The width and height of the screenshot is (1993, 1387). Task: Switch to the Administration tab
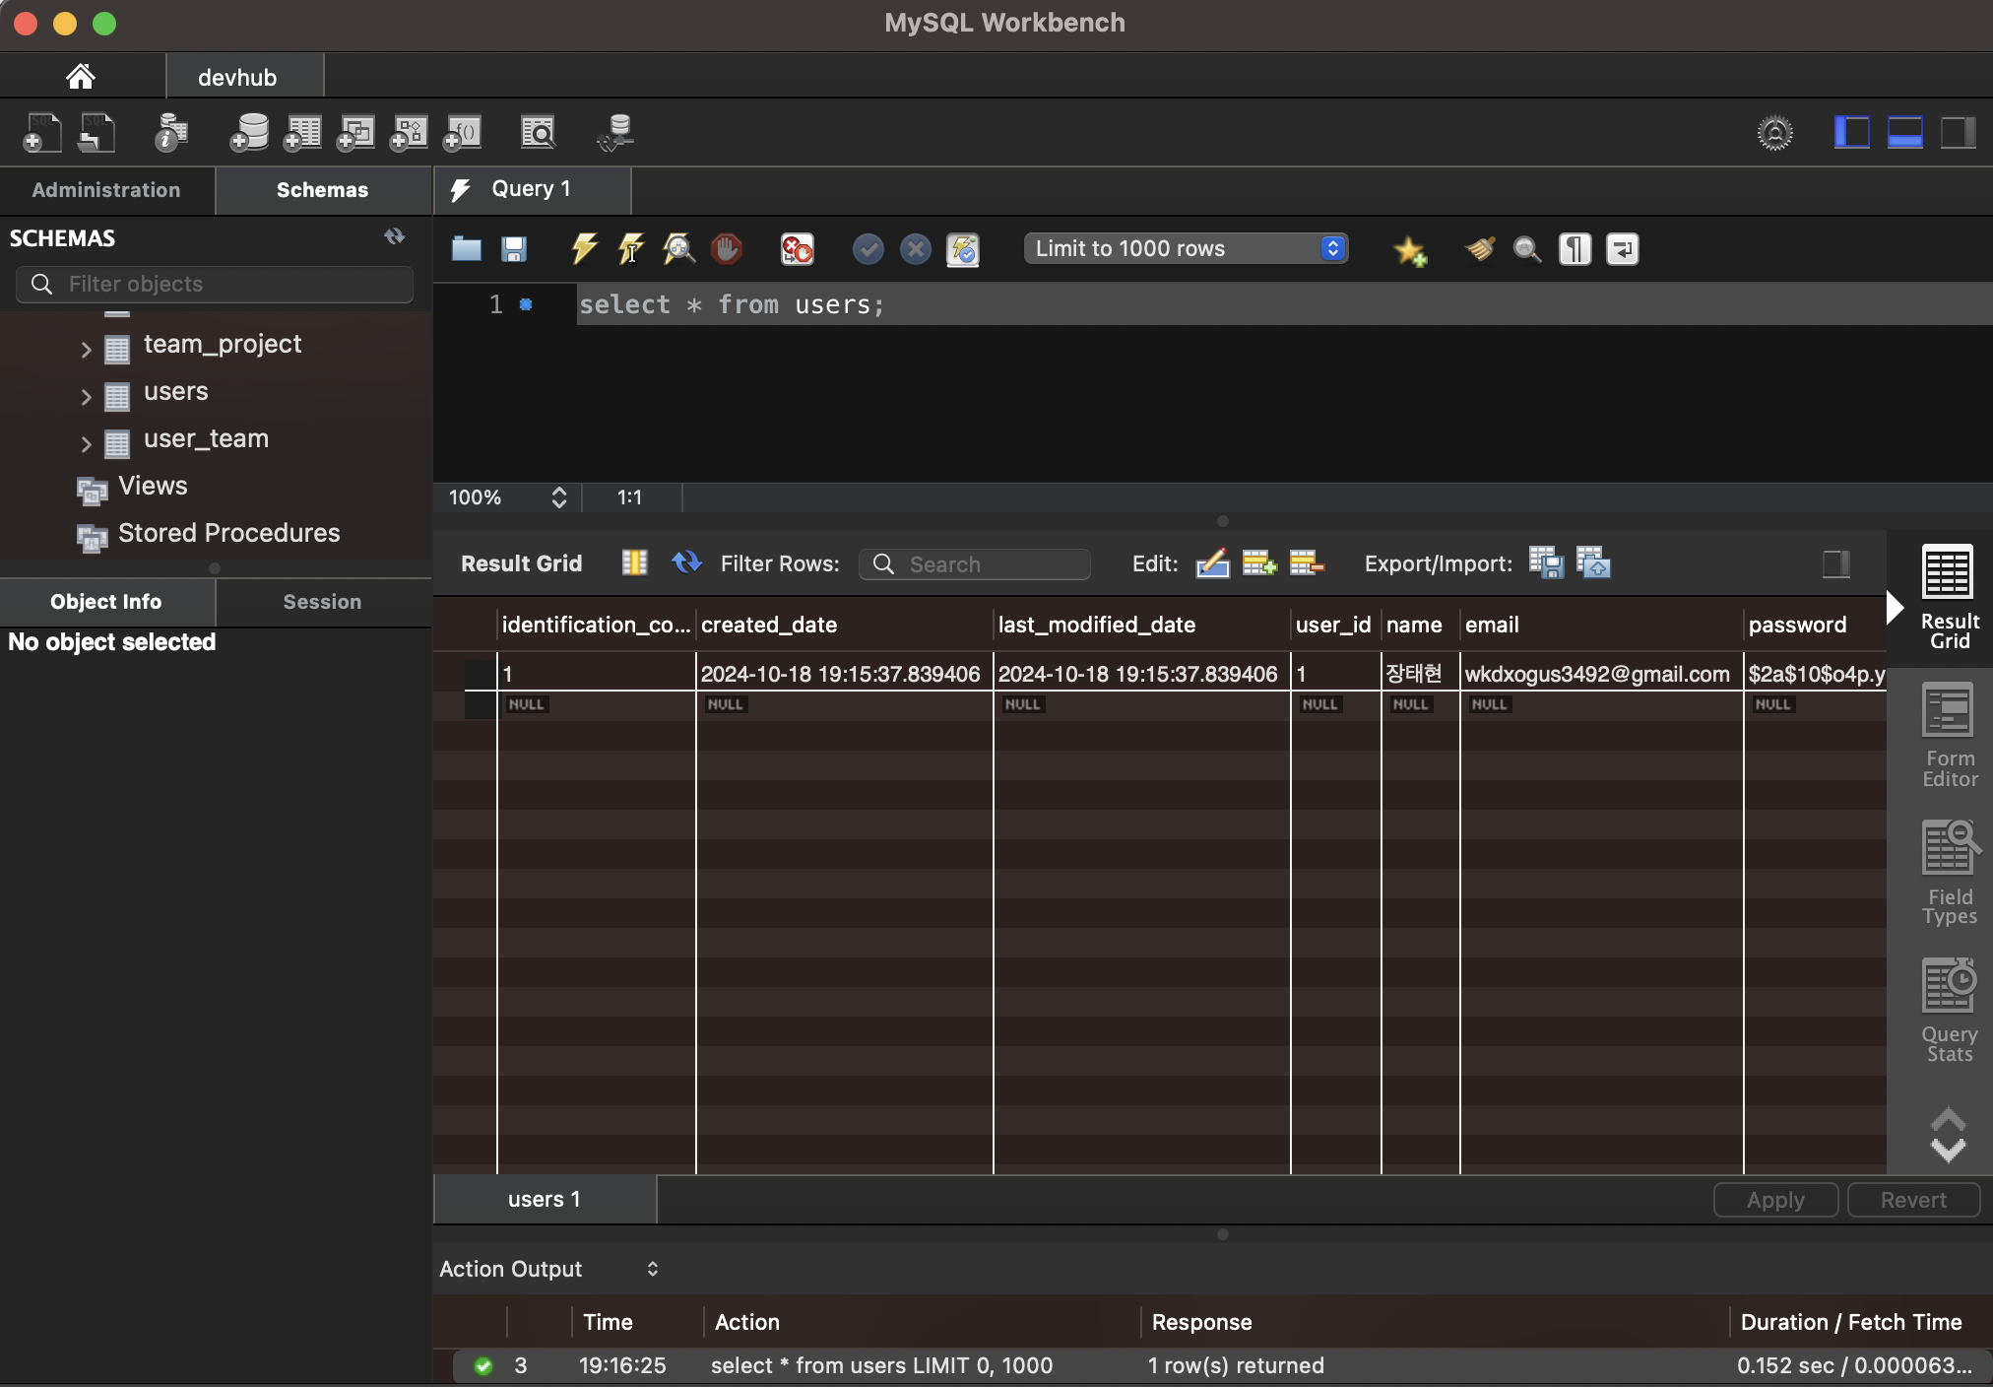106,190
